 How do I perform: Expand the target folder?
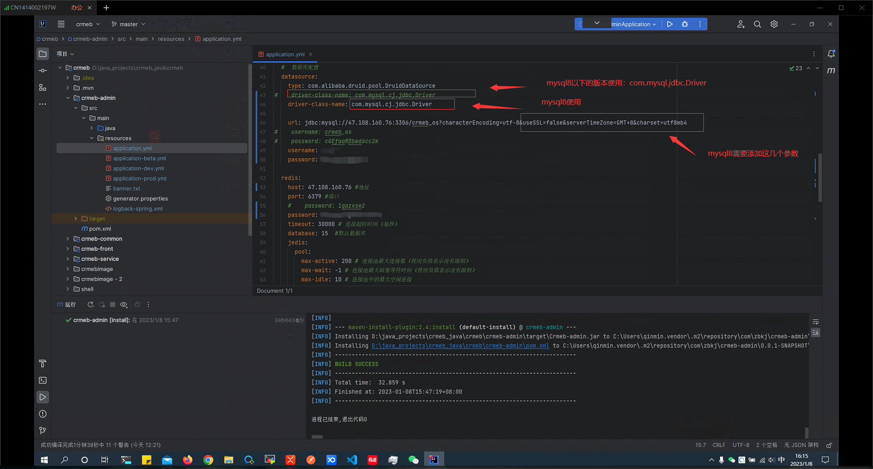(x=75, y=219)
